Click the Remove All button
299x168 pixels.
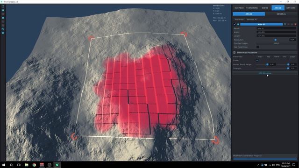click(x=252, y=20)
